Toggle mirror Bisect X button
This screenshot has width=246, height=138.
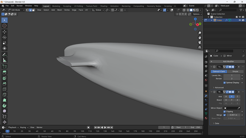(x=226, y=100)
